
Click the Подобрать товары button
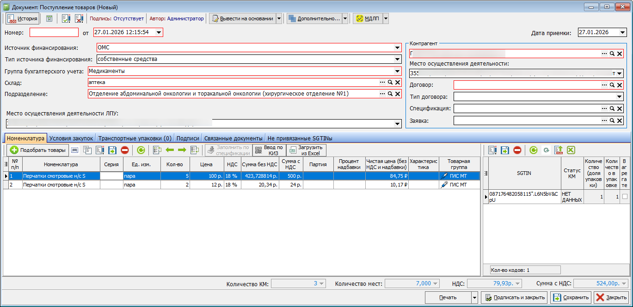tap(37, 150)
